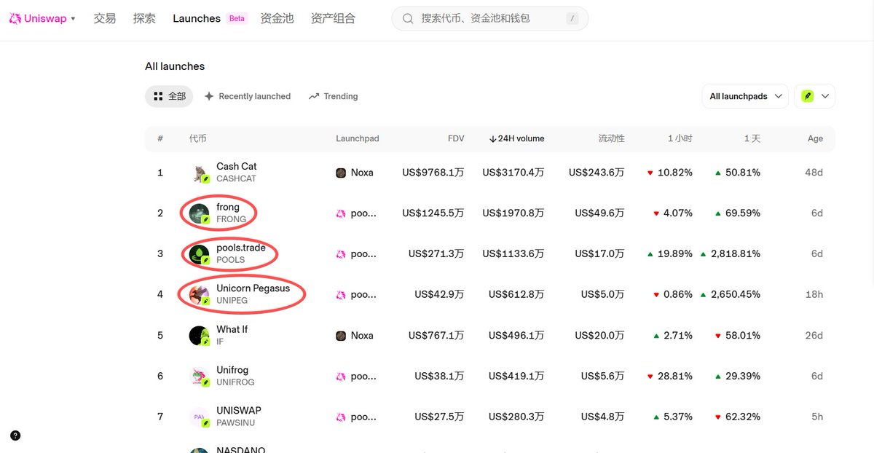Click the slash shortcut badge
The image size is (874, 453).
[x=572, y=18]
